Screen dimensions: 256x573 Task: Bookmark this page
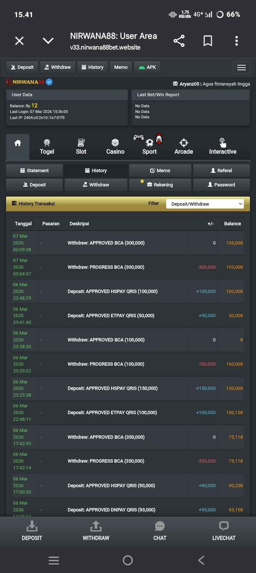tap(208, 41)
